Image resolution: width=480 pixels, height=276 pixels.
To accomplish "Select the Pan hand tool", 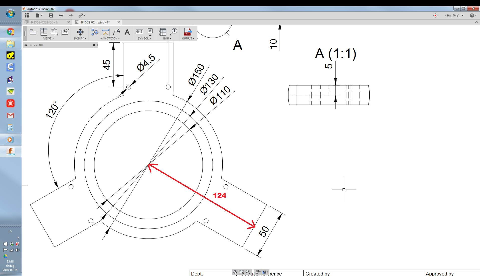I will (x=235, y=272).
